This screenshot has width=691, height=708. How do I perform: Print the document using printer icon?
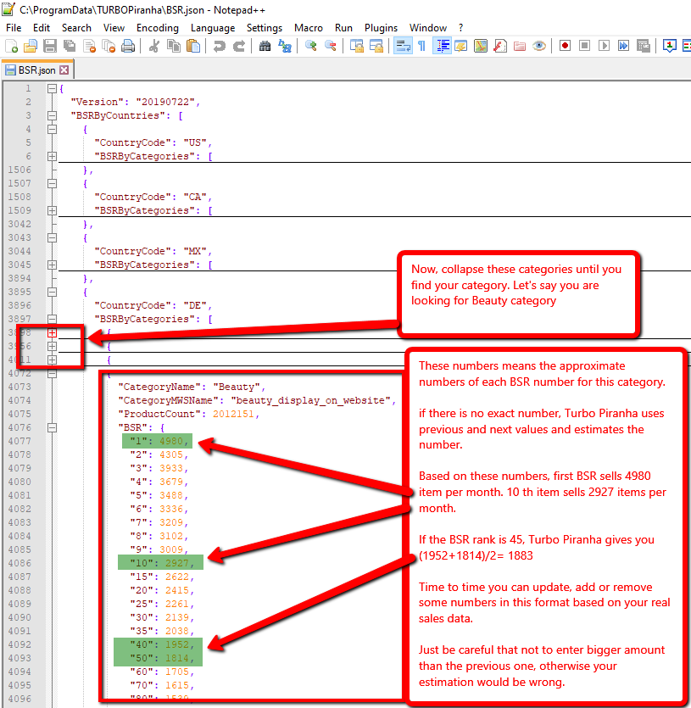128,46
